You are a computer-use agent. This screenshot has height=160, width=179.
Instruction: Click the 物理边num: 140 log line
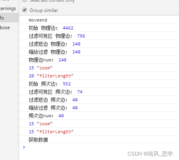pos(99,60)
